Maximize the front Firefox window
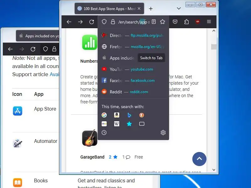Image resolution: width=251 pixels, height=188 pixels. [200, 5]
